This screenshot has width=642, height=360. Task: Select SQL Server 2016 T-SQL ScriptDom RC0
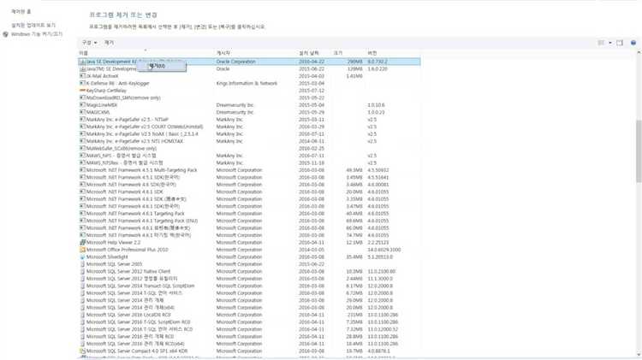249,322
